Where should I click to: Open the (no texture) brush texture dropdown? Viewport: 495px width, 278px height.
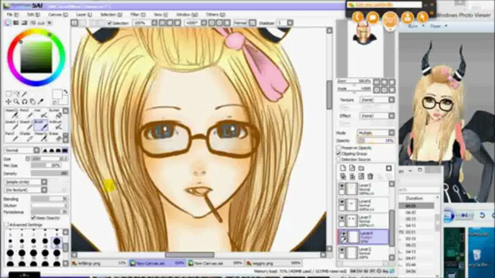[x=26, y=190]
